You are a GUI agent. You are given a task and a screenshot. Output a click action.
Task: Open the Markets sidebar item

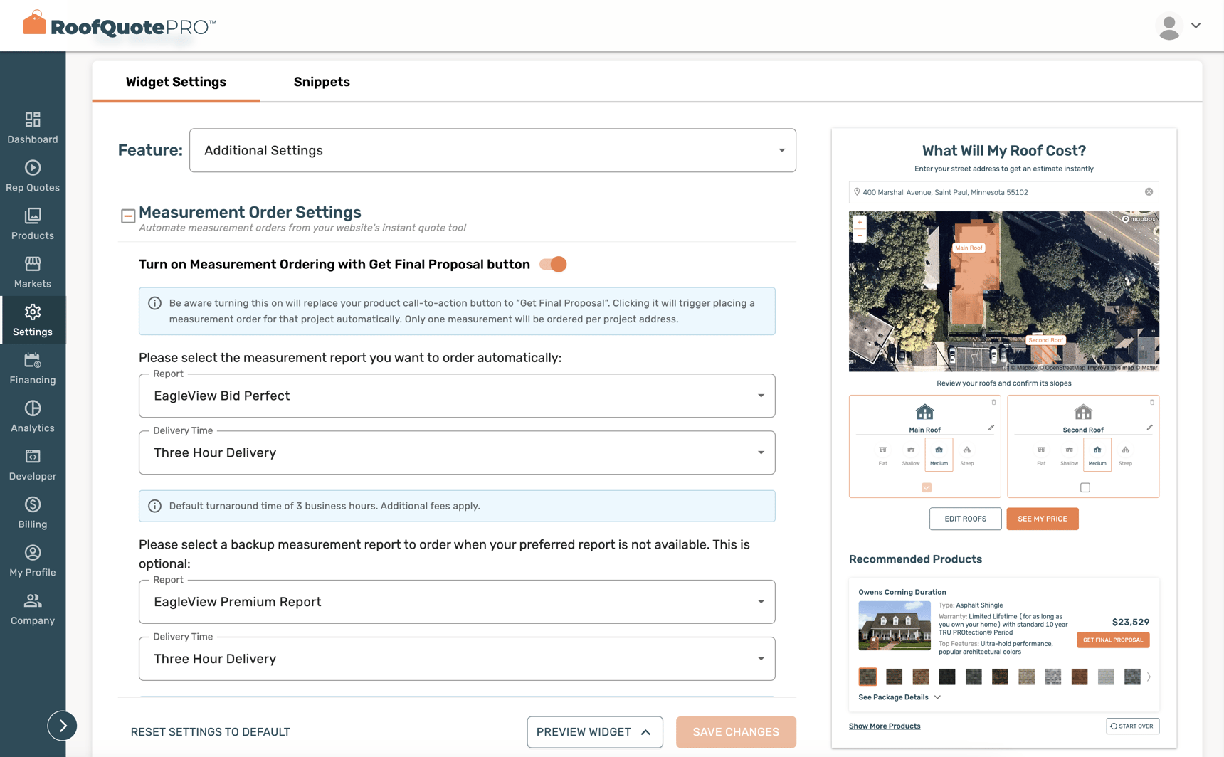[33, 272]
